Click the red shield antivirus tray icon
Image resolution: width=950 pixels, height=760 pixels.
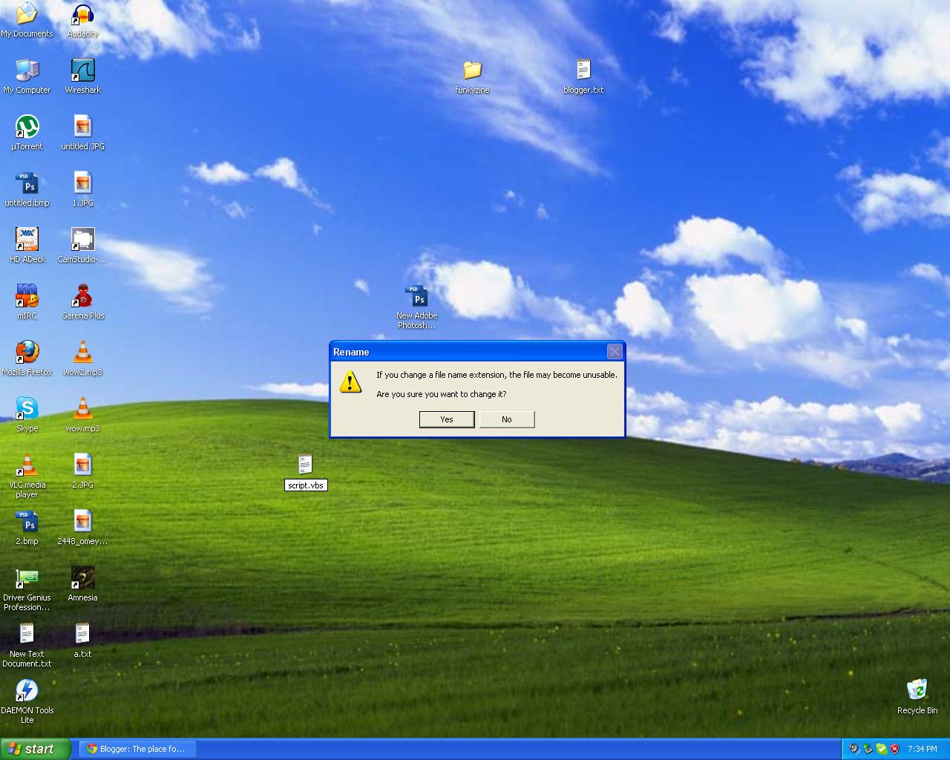(x=895, y=749)
